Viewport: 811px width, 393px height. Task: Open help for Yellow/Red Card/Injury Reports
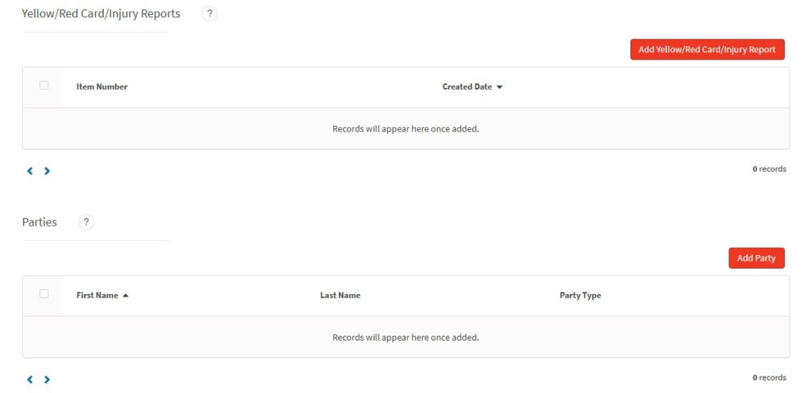coord(209,14)
